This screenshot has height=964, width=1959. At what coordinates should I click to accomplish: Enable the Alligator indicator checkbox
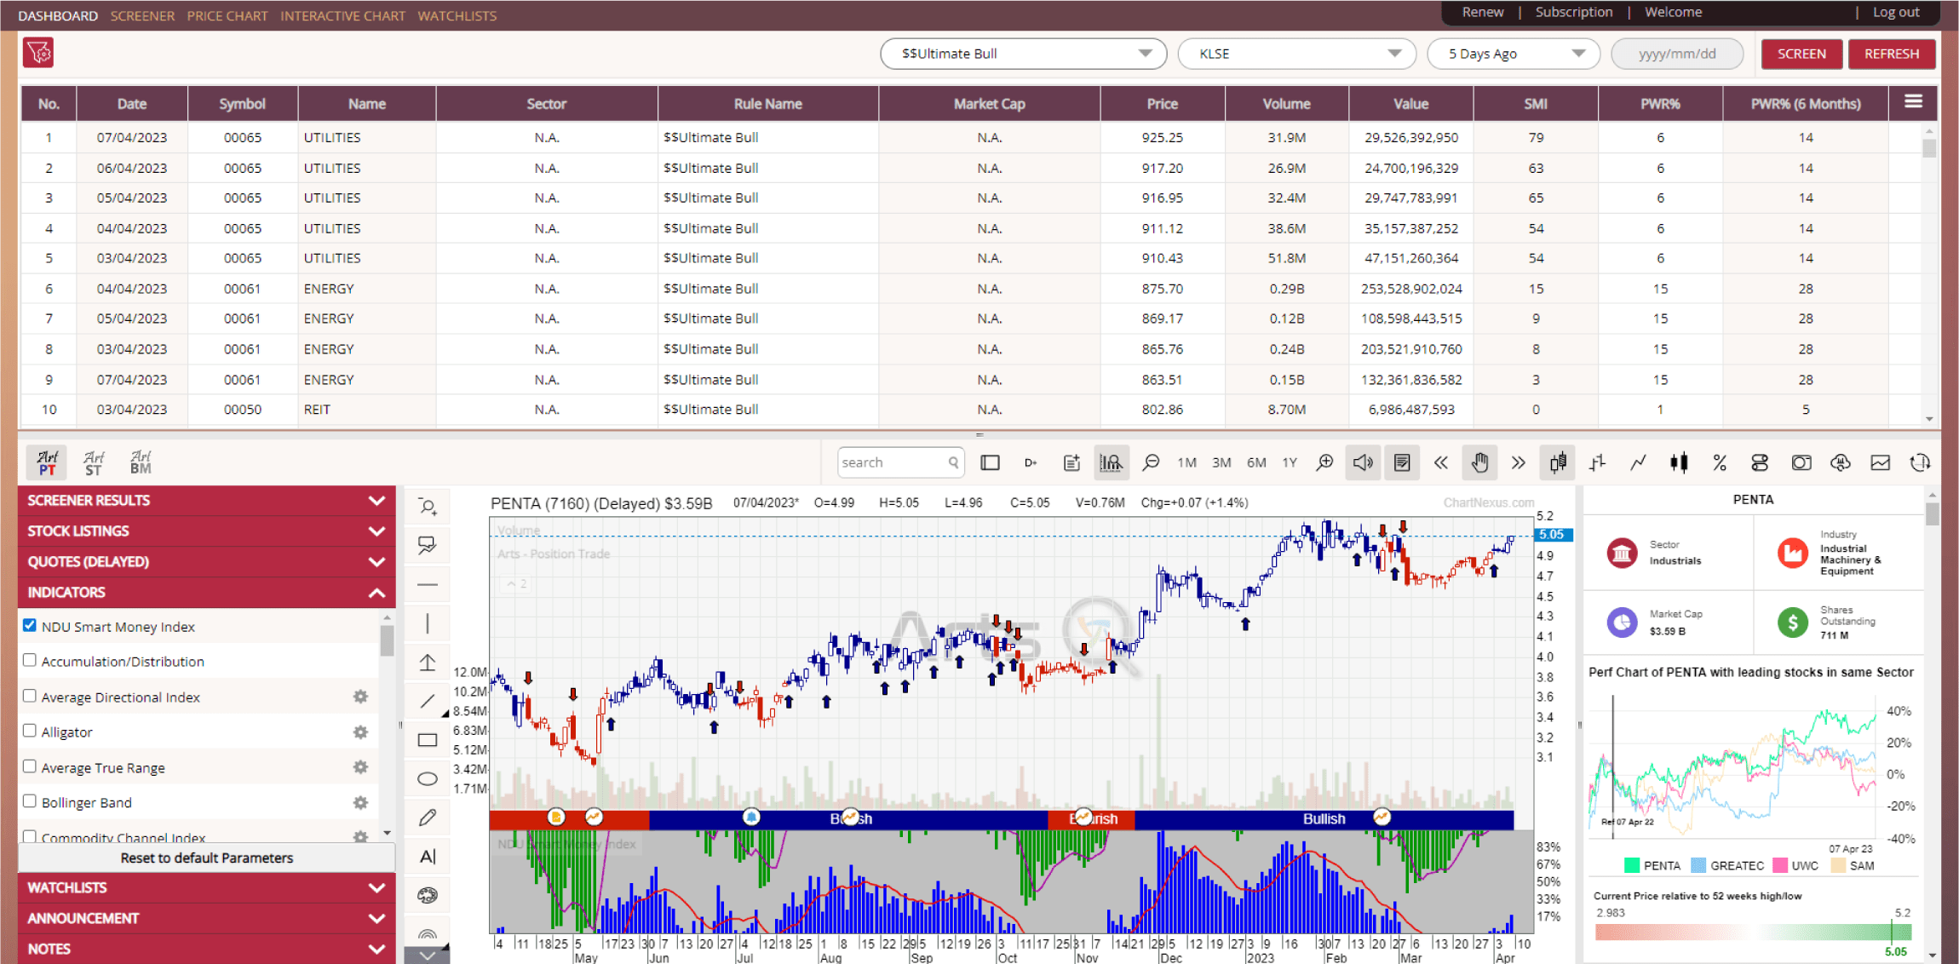[x=30, y=731]
